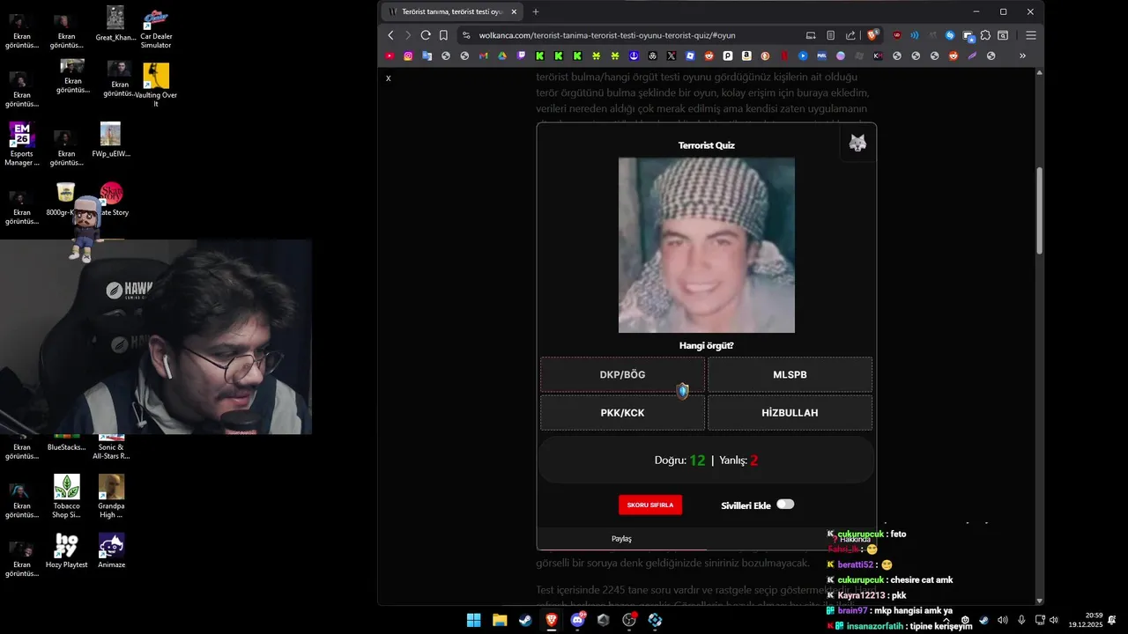Open Brave Shields lion icon
Image resolution: width=1128 pixels, height=634 pixels.
click(872, 35)
